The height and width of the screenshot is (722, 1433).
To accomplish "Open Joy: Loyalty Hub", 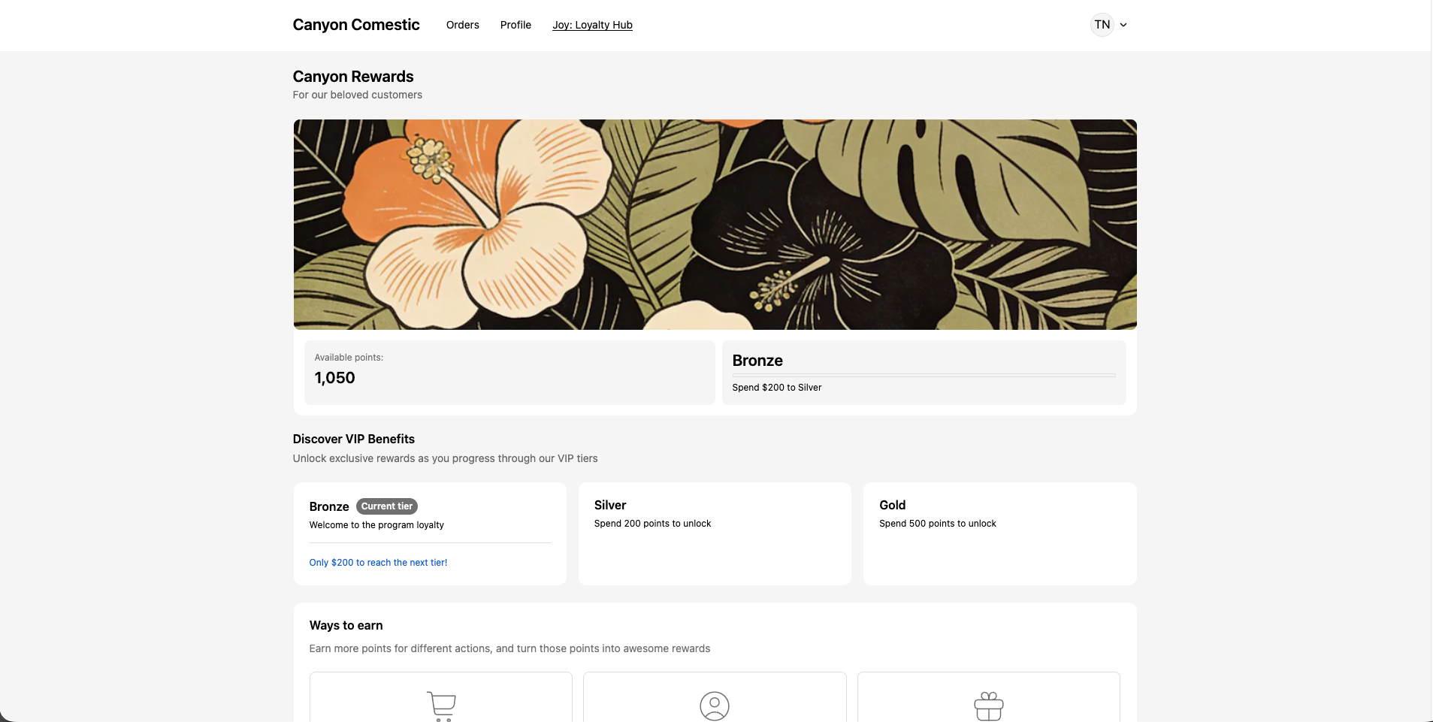I will pyautogui.click(x=592, y=25).
